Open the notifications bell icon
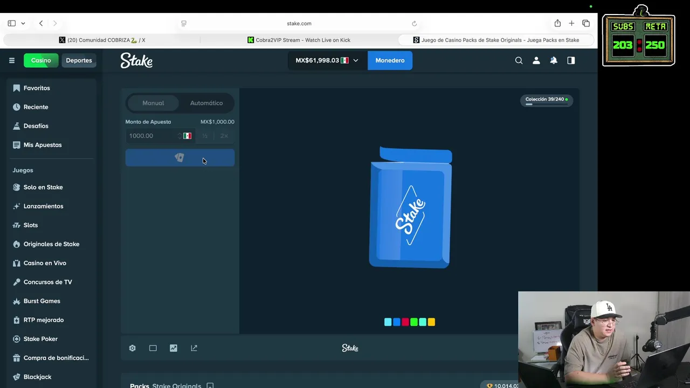 [554, 60]
